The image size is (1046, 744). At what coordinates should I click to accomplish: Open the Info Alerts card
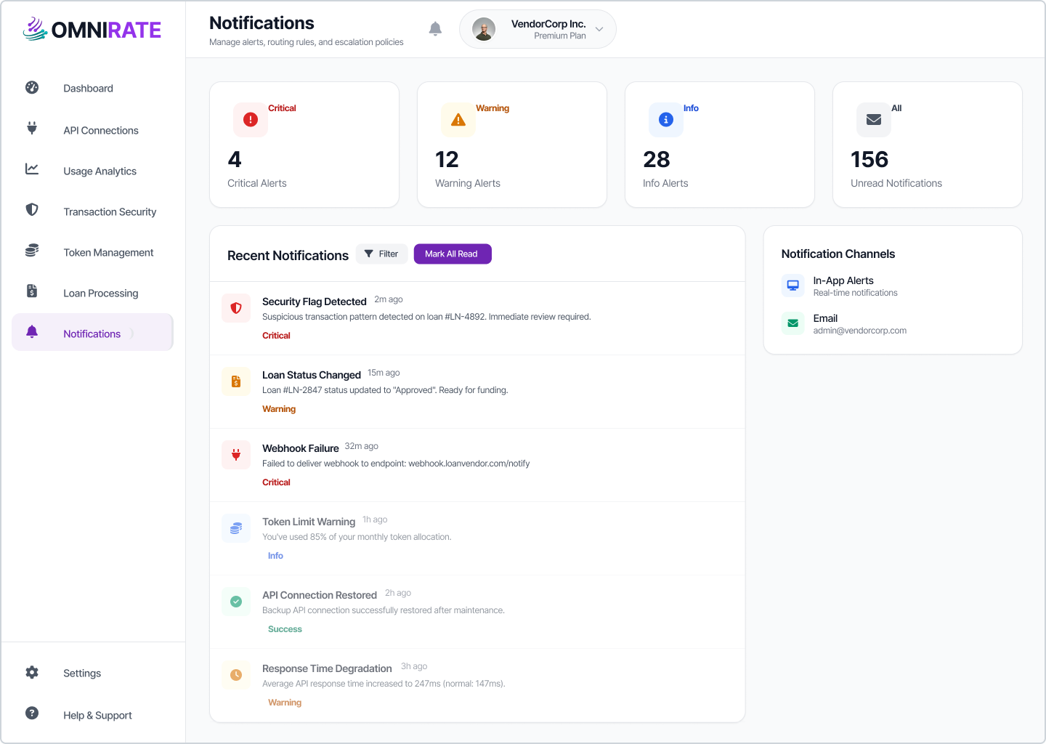pyautogui.click(x=720, y=145)
